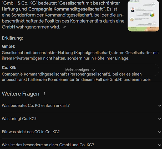This screenshot has height=149, width=162.
Task: Click the bold 'Compagnie Kommanditgesellschaft' text
Action: pyautogui.click(x=65, y=9)
